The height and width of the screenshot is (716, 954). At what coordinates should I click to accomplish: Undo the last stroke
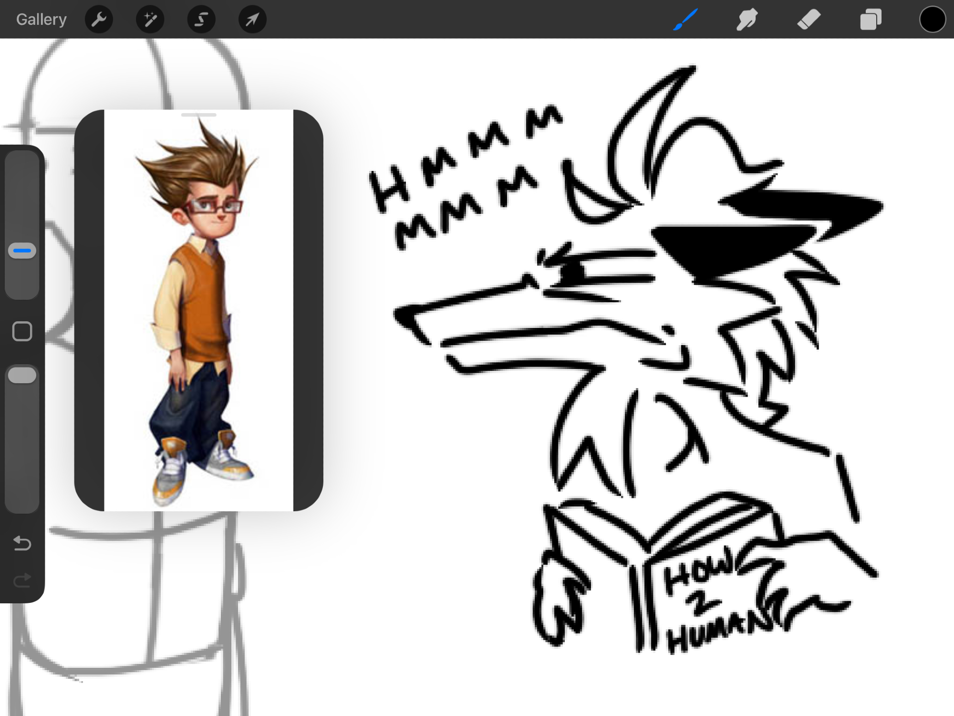22,543
